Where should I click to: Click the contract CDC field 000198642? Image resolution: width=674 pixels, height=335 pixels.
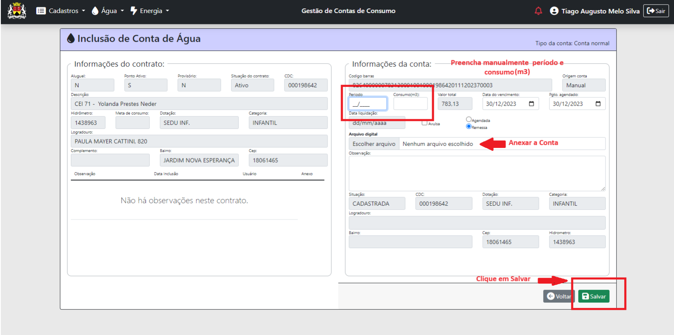pos(306,85)
